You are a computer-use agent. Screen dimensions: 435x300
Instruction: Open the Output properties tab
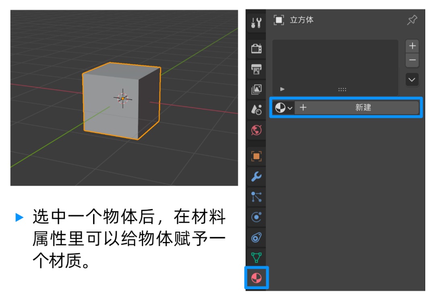pyautogui.click(x=256, y=69)
